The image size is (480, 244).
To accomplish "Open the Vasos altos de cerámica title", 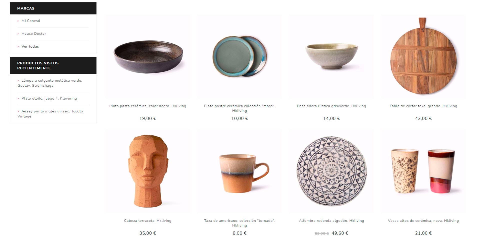I will point(423,221).
